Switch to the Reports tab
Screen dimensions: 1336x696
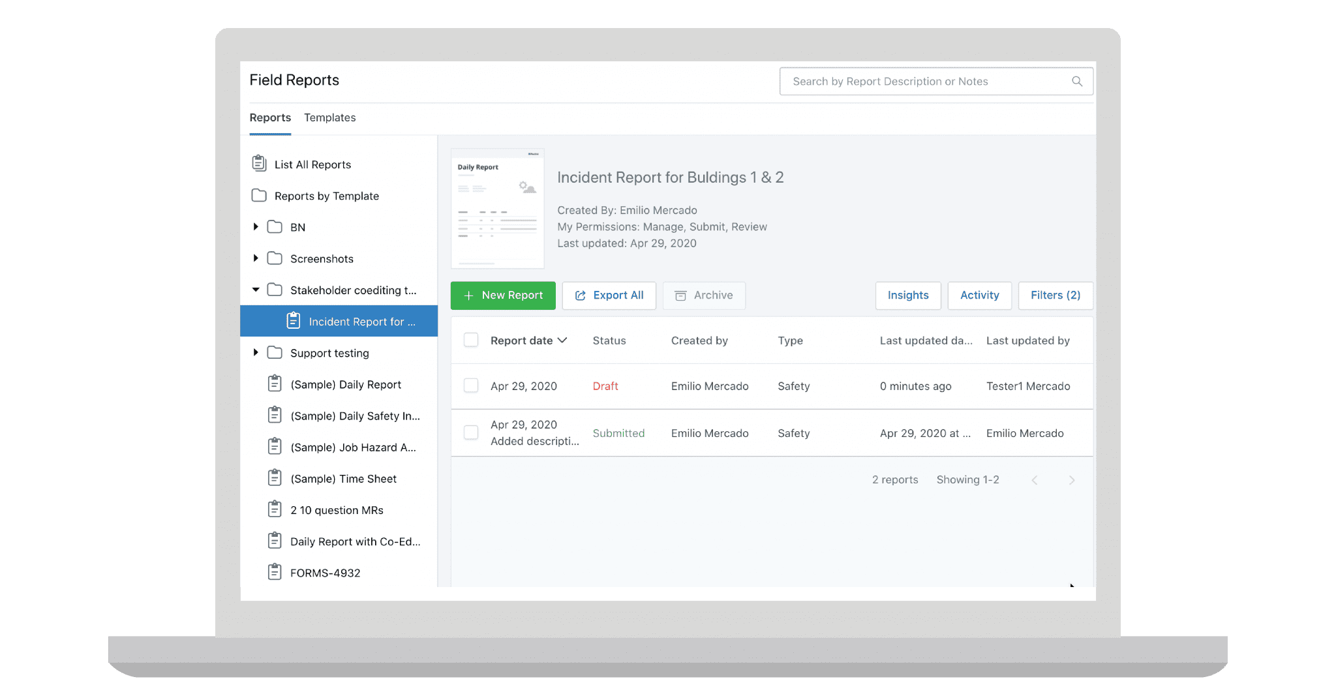click(x=270, y=117)
